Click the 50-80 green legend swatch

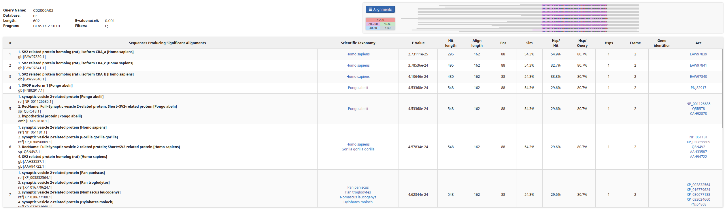coord(387,24)
